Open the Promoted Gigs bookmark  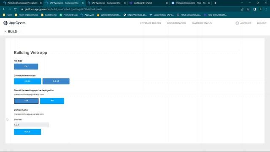click(68, 15)
